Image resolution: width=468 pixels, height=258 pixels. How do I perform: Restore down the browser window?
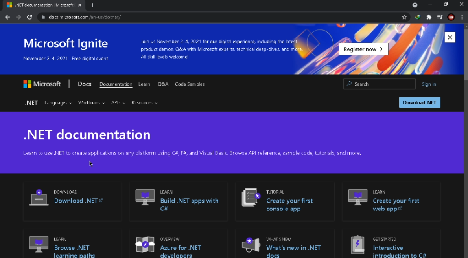tap(446, 4)
